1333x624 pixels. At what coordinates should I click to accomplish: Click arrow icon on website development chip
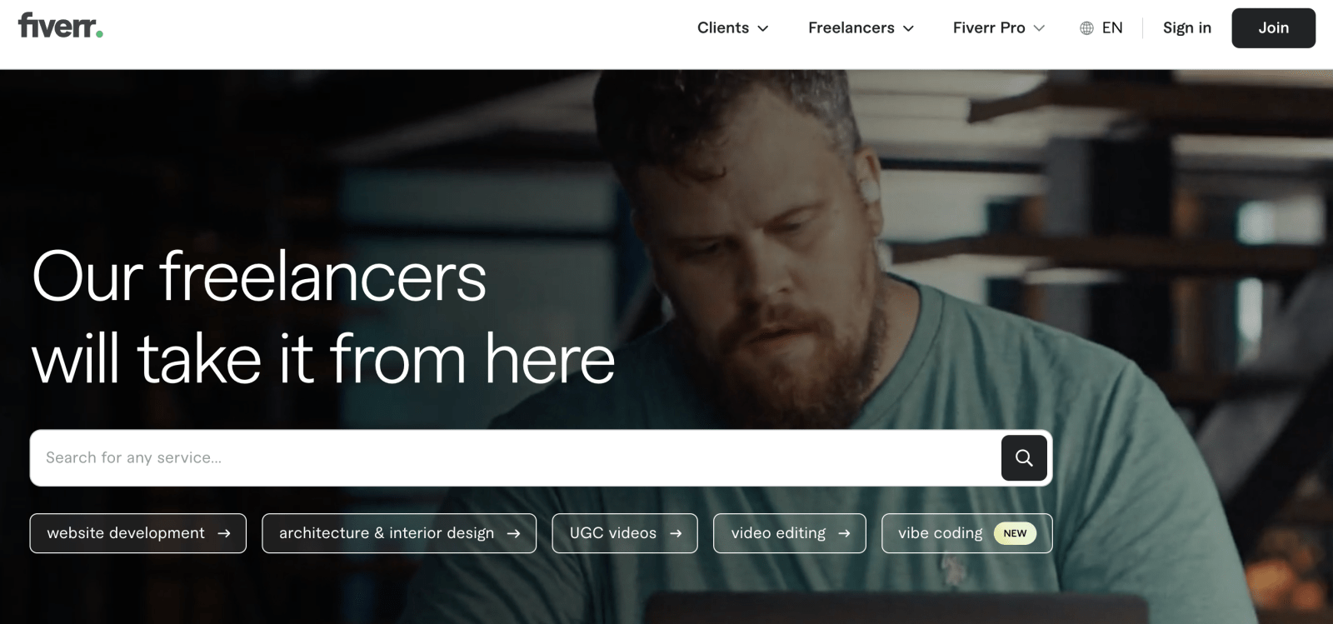point(223,533)
